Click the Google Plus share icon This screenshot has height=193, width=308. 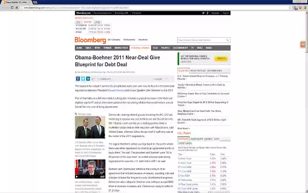pyautogui.click(x=93, y=79)
